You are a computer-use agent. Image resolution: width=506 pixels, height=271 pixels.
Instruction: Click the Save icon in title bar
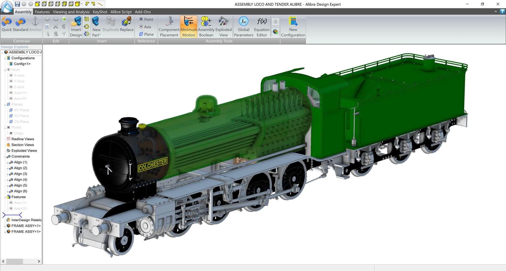pyautogui.click(x=17, y=4)
